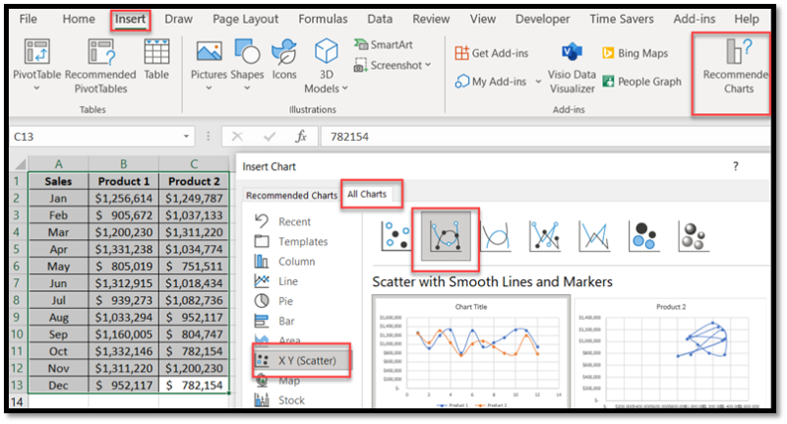The height and width of the screenshot is (424, 787).
Task: Select cell with Dec label
Action: coord(58,385)
